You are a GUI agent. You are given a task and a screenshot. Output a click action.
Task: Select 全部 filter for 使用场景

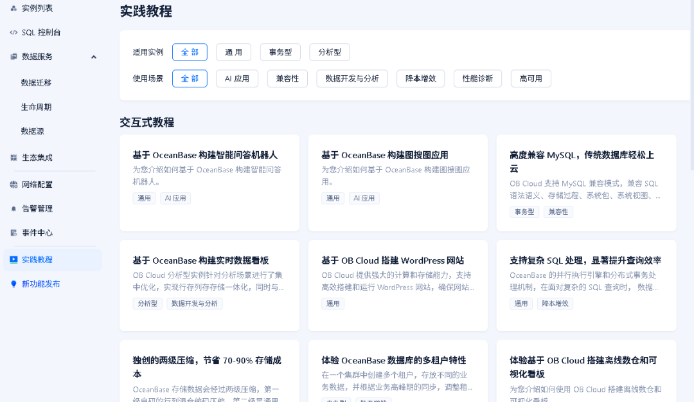tap(190, 78)
